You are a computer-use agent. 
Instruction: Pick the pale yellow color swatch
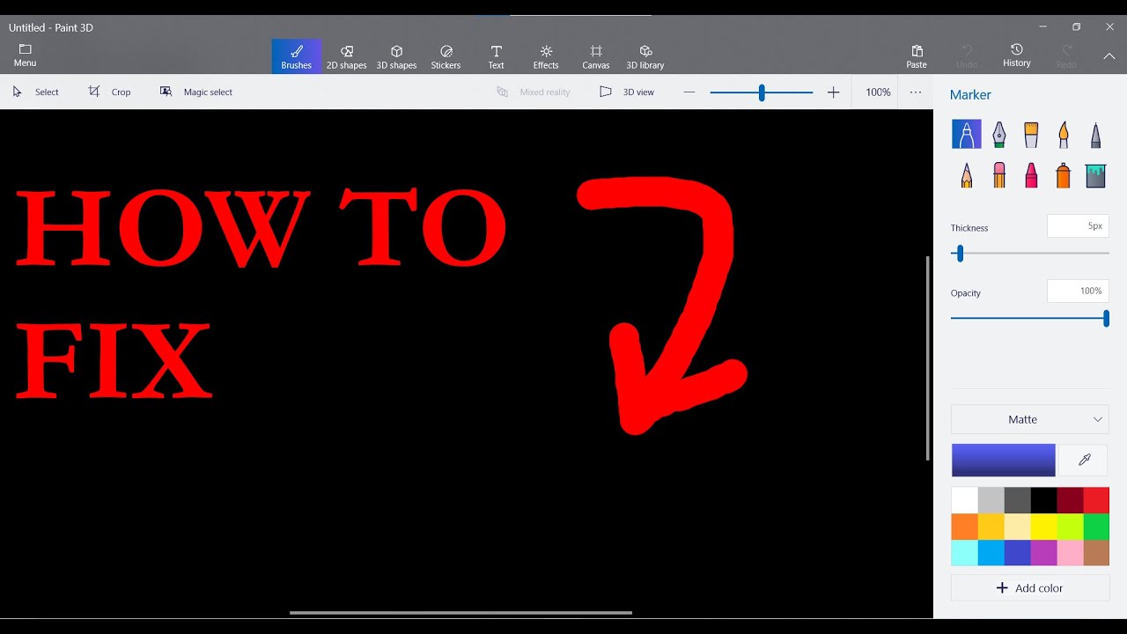(x=1017, y=527)
